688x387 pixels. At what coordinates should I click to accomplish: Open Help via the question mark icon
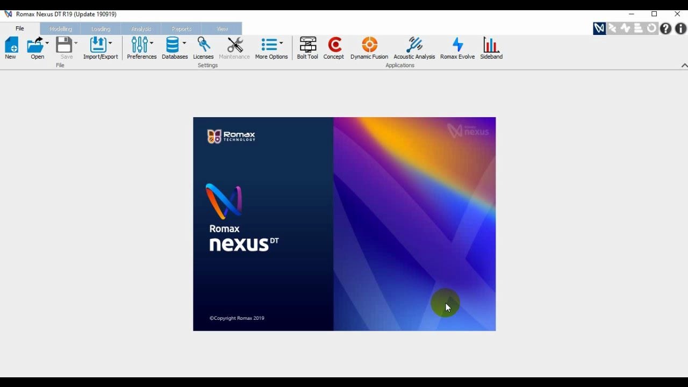[x=666, y=28]
